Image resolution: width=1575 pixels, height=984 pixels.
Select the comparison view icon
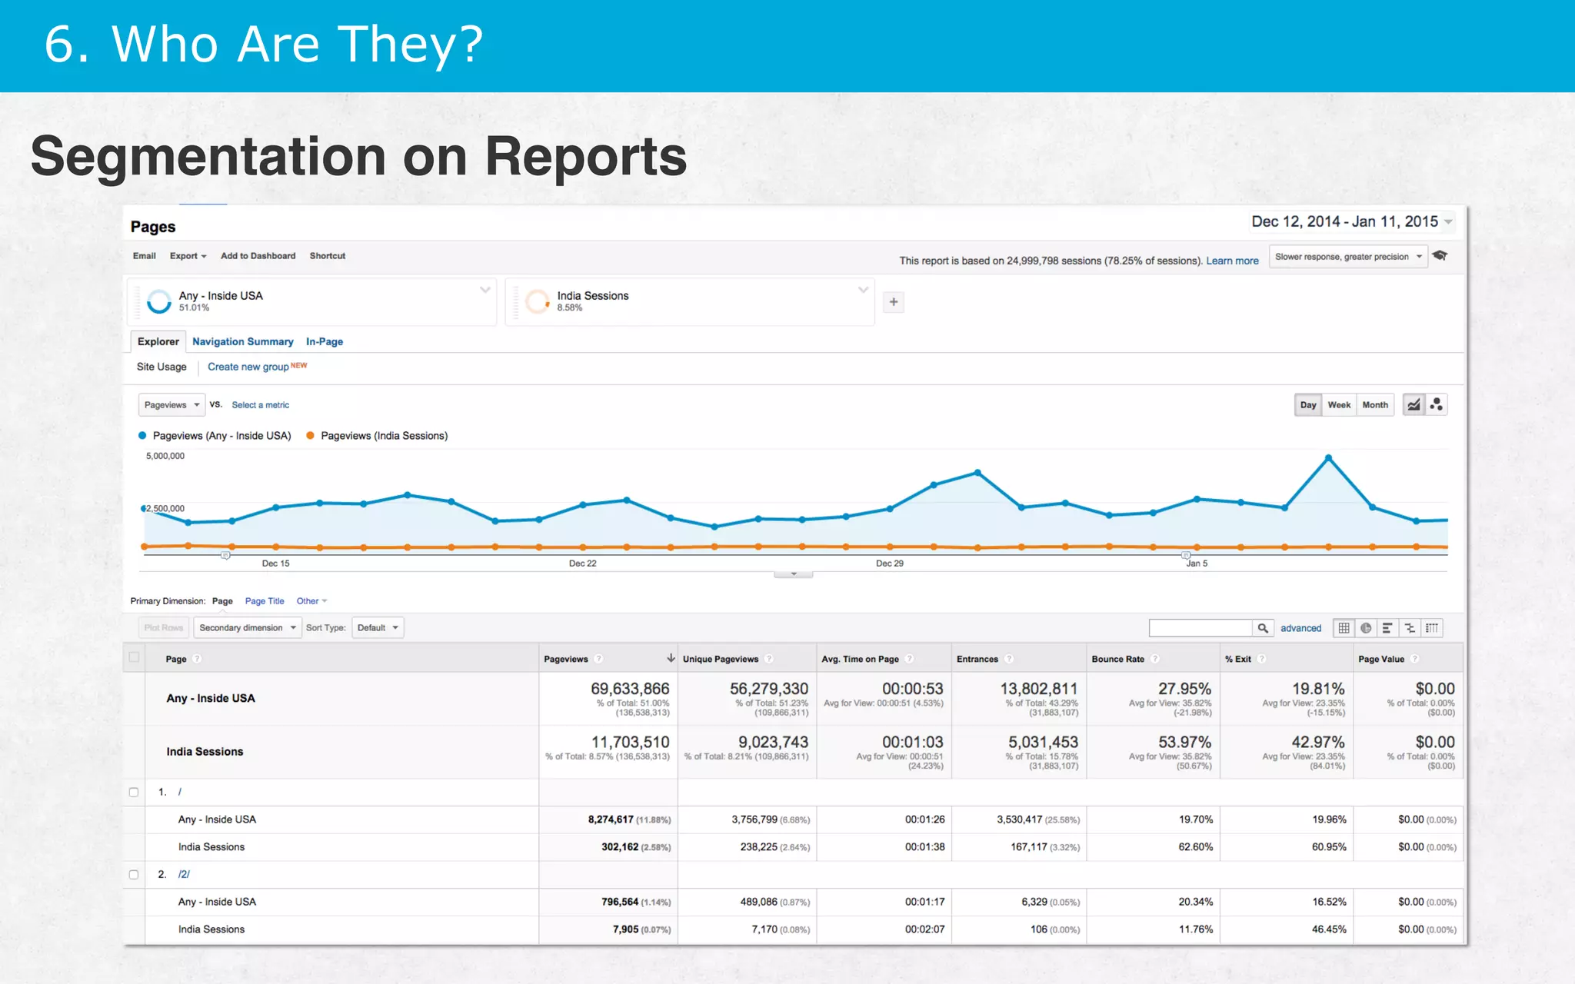pos(1410,628)
